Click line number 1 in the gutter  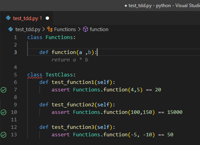(x=15, y=37)
